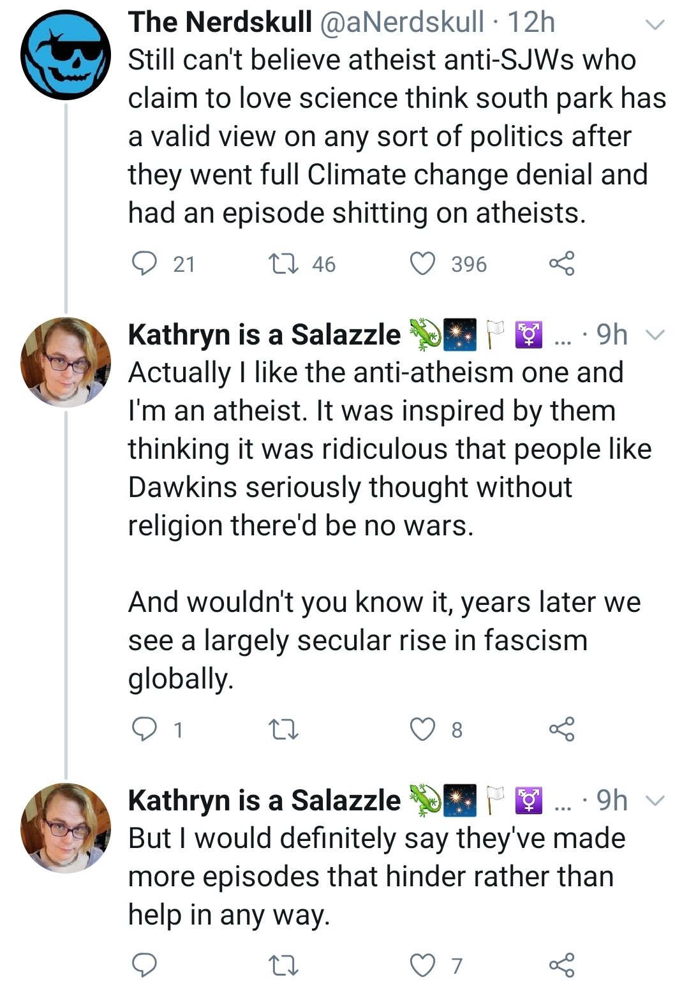Retweet Kathryn's tweet about secular fascism
The width and height of the screenshot is (689, 982).
point(283,729)
